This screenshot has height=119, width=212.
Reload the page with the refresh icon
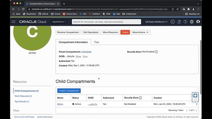pos(23,9)
